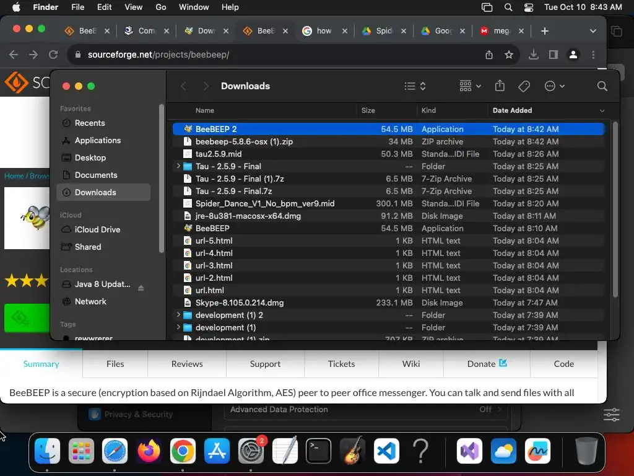Toggle Chrome side panel icon
Image resolution: width=634 pixels, height=476 pixels.
(x=553, y=55)
